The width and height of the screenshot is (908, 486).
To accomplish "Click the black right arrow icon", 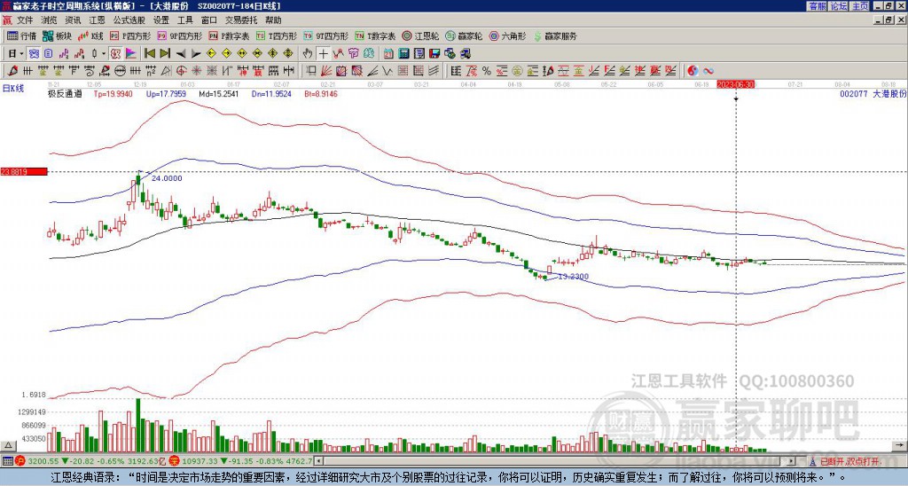I will click(196, 54).
